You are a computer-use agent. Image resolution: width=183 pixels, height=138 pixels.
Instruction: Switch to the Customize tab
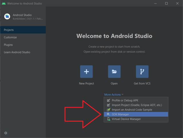click(23, 37)
